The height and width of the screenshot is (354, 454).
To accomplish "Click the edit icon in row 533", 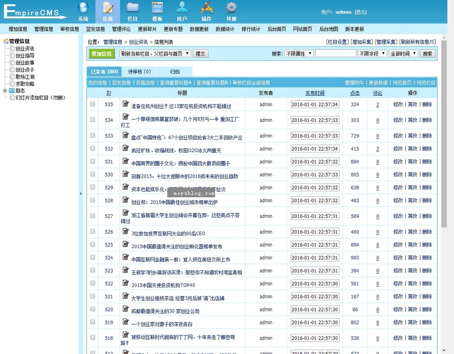I will (125, 135).
